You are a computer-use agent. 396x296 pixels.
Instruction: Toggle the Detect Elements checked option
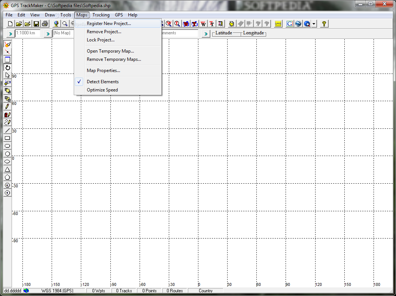118,82
